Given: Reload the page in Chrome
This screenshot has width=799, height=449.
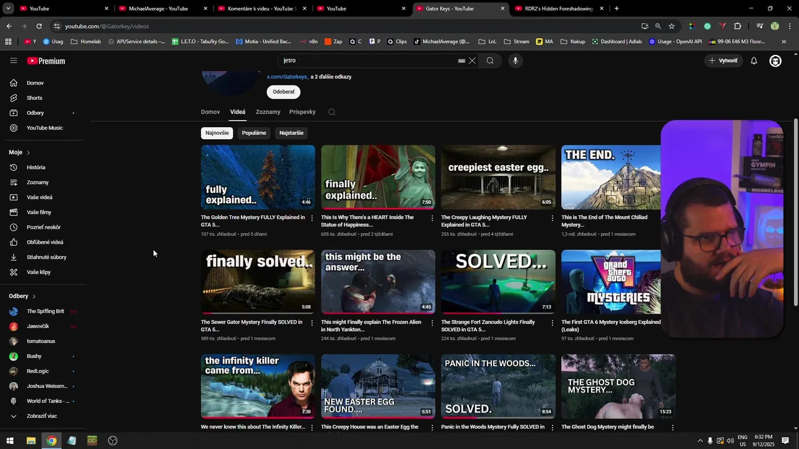Looking at the screenshot, I should tap(39, 26).
